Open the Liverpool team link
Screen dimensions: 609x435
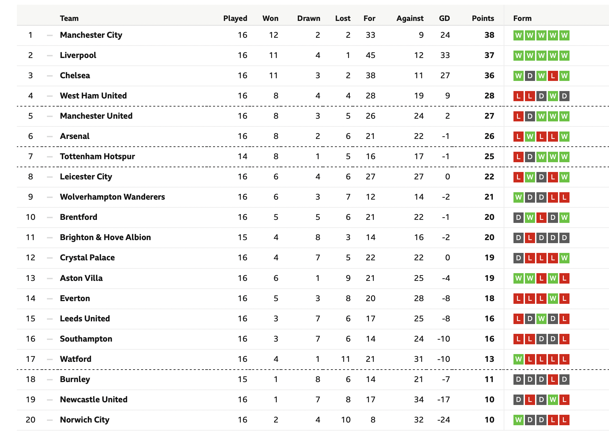(x=78, y=55)
